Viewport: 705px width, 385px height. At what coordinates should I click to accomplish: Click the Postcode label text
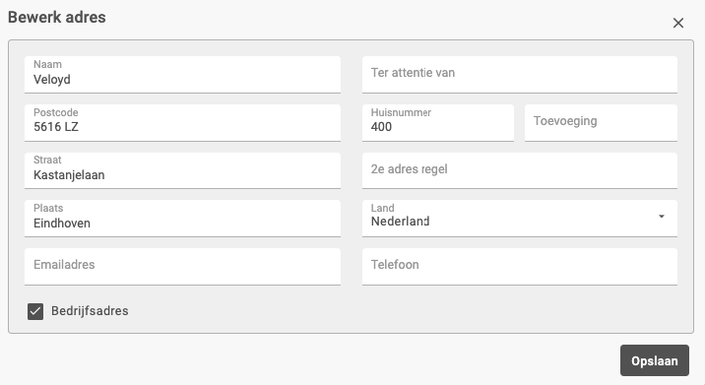[x=56, y=112]
